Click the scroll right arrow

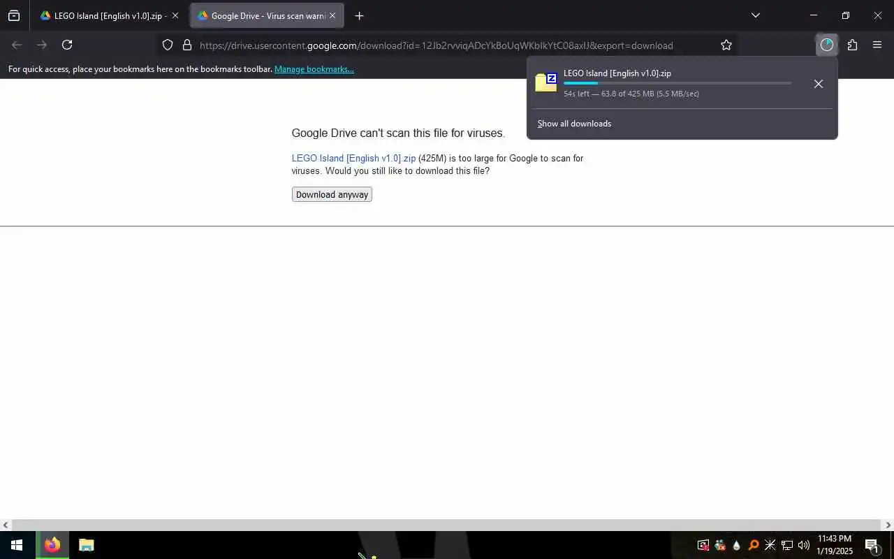[888, 525]
